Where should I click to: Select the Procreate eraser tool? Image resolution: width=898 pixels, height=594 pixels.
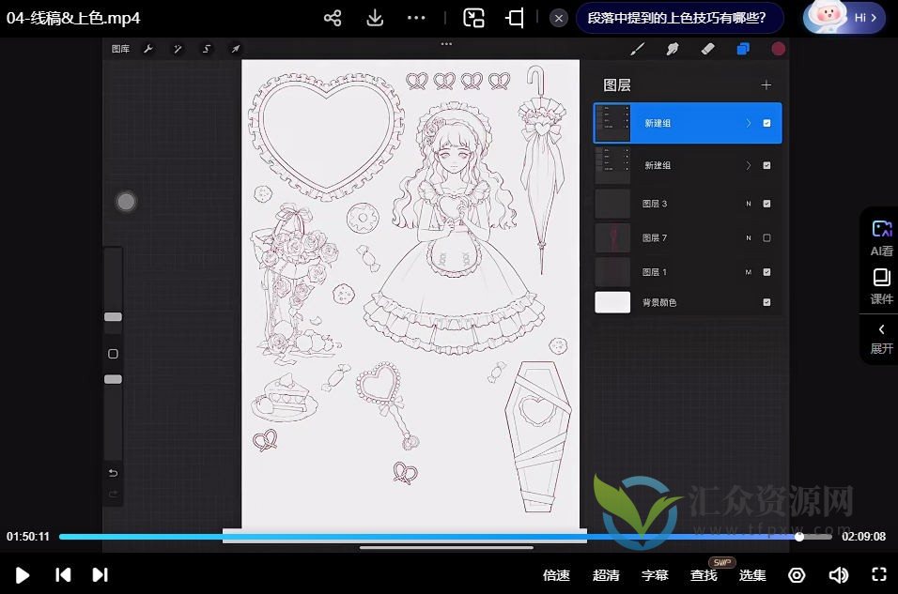[708, 49]
